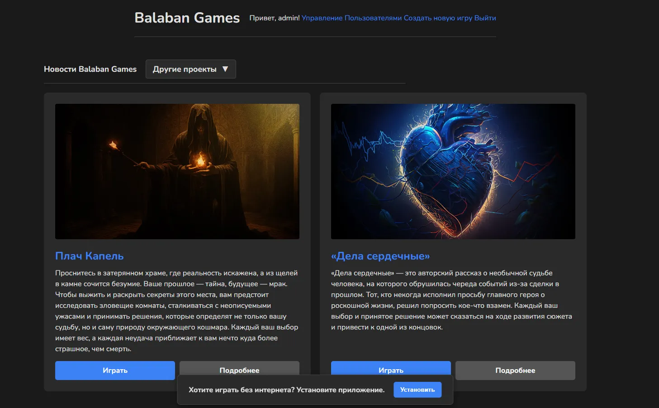This screenshot has width=659, height=408.
Task: Click the glowing blue heart cover image
Action: pyautogui.click(x=453, y=171)
